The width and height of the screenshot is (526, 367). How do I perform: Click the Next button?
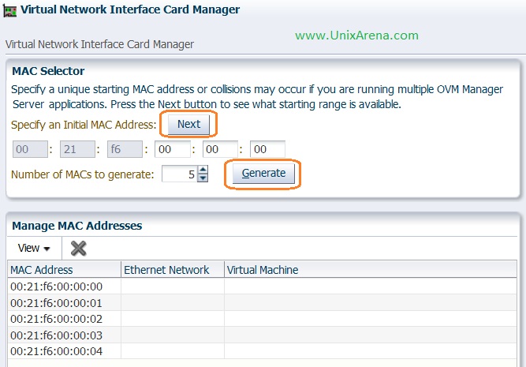point(188,125)
